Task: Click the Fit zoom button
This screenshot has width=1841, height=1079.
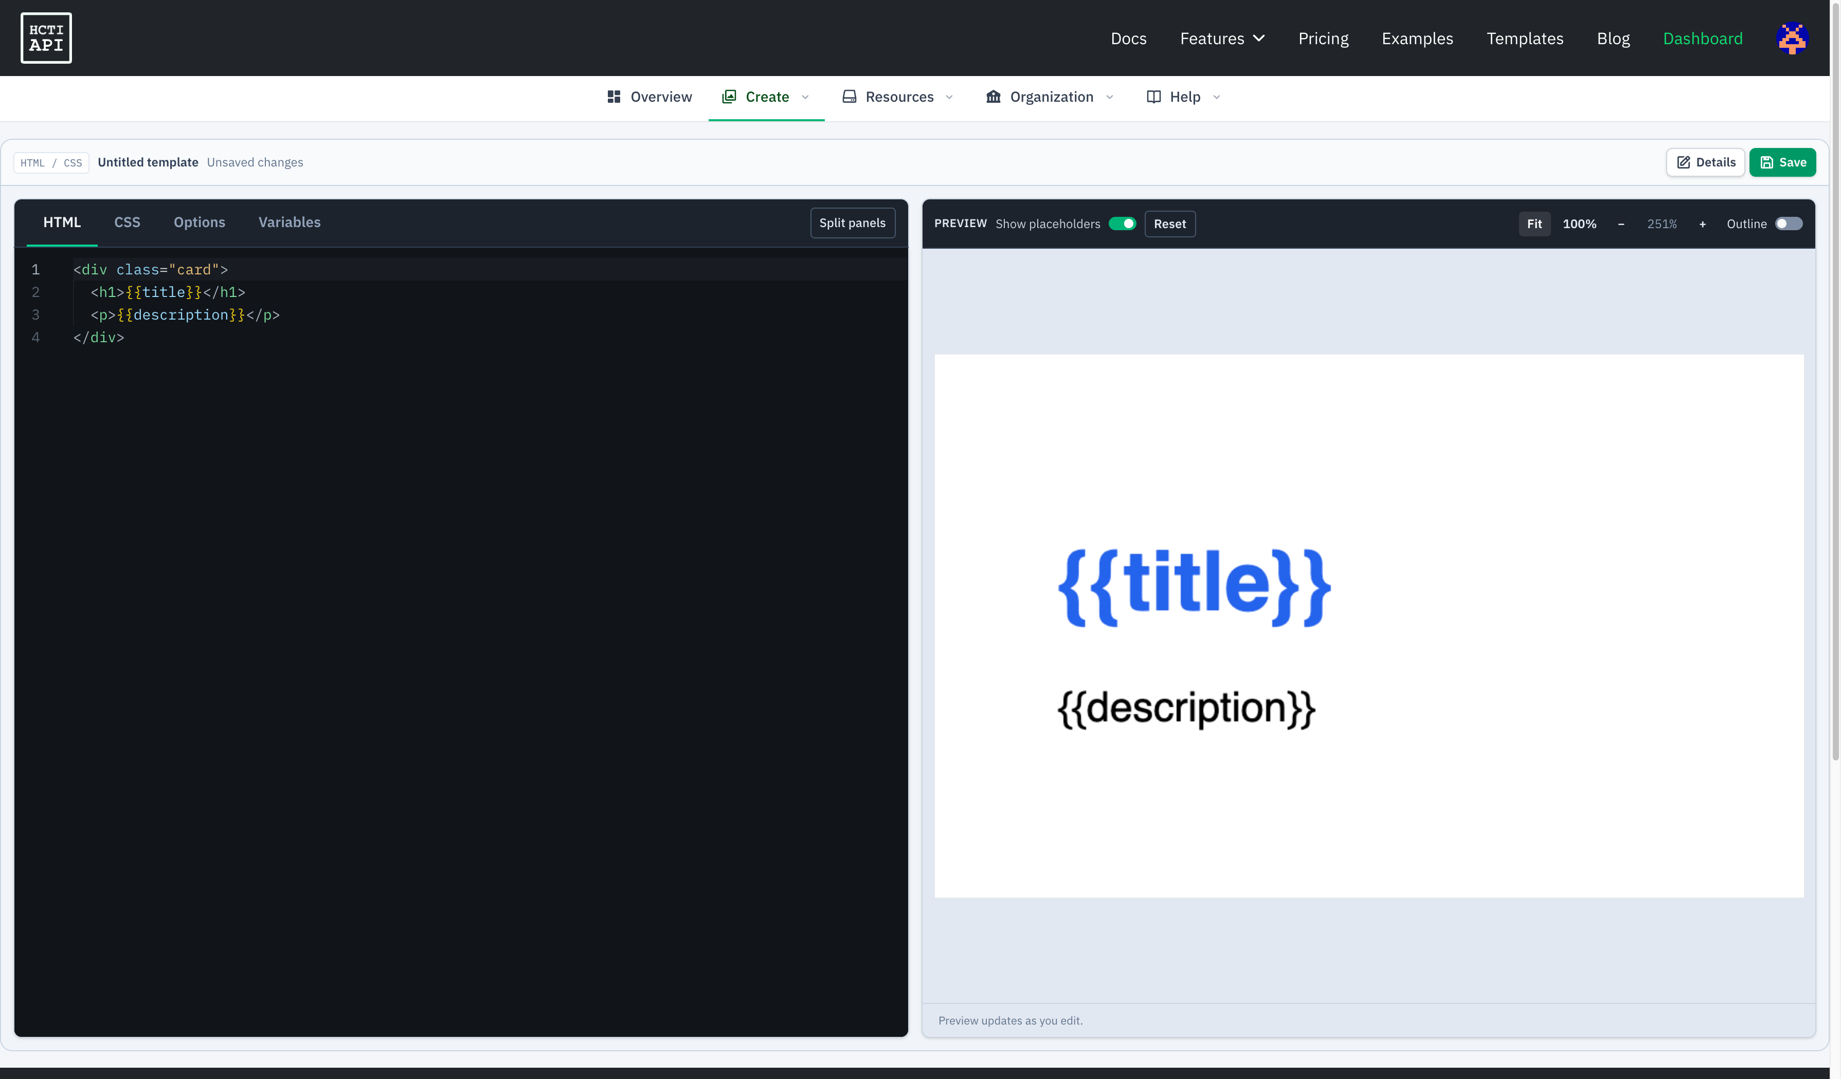Action: point(1534,224)
